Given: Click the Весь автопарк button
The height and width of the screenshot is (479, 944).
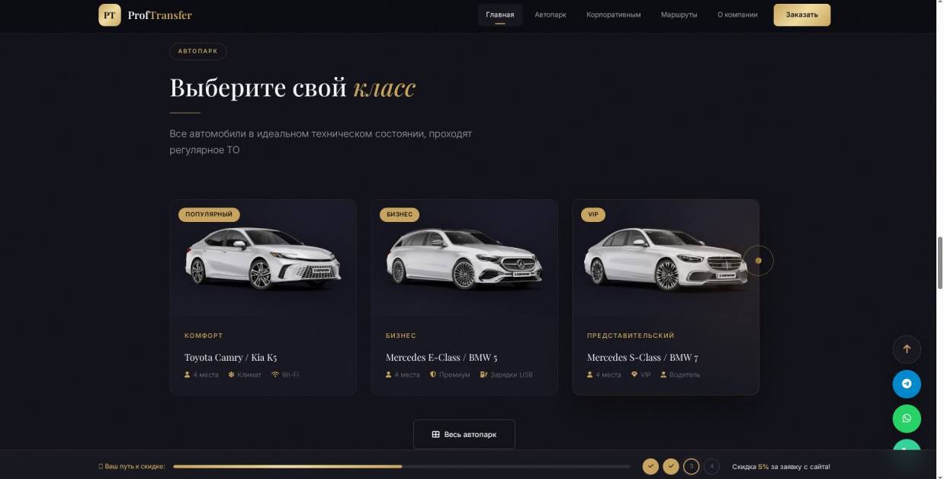Looking at the screenshot, I should [x=464, y=434].
